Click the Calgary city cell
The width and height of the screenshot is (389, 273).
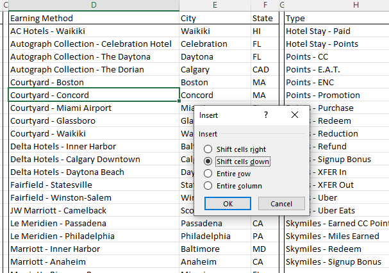[215, 69]
